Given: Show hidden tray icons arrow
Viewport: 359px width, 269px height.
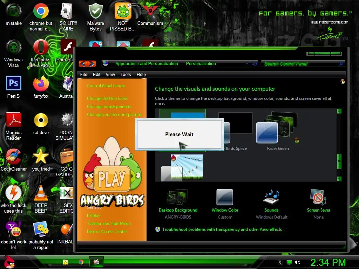Looking at the screenshot, I should pos(280,263).
